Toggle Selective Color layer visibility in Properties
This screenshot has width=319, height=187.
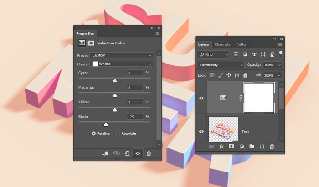click(138, 153)
